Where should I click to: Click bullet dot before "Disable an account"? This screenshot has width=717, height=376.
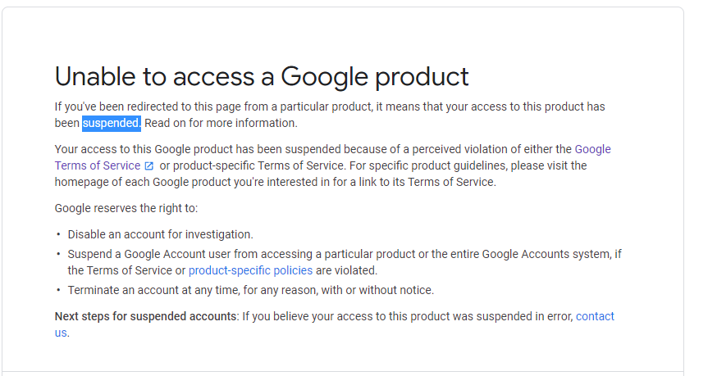pos(58,234)
